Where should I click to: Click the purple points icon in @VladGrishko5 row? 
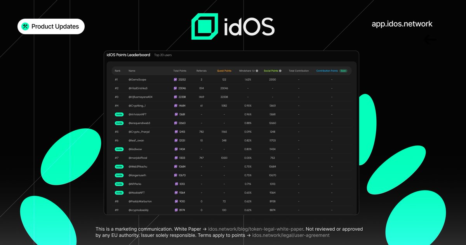176,88
